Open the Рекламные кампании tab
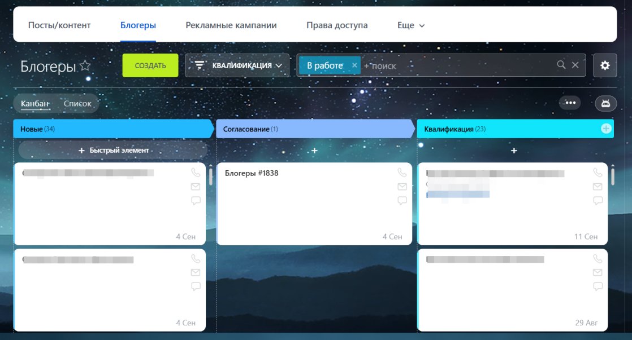This screenshot has width=632, height=340. pos(231,25)
